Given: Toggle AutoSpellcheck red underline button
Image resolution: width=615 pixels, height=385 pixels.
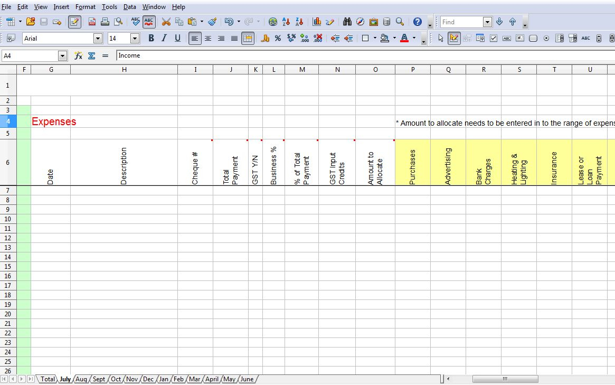Looking at the screenshot, I should point(149,22).
